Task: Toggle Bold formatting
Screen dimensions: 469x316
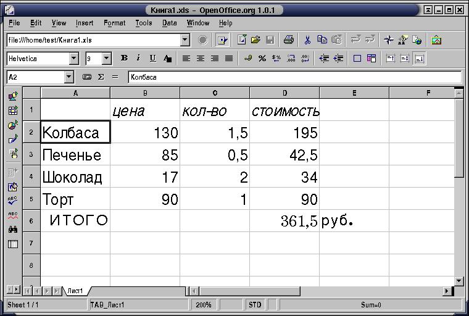Action: (x=124, y=59)
